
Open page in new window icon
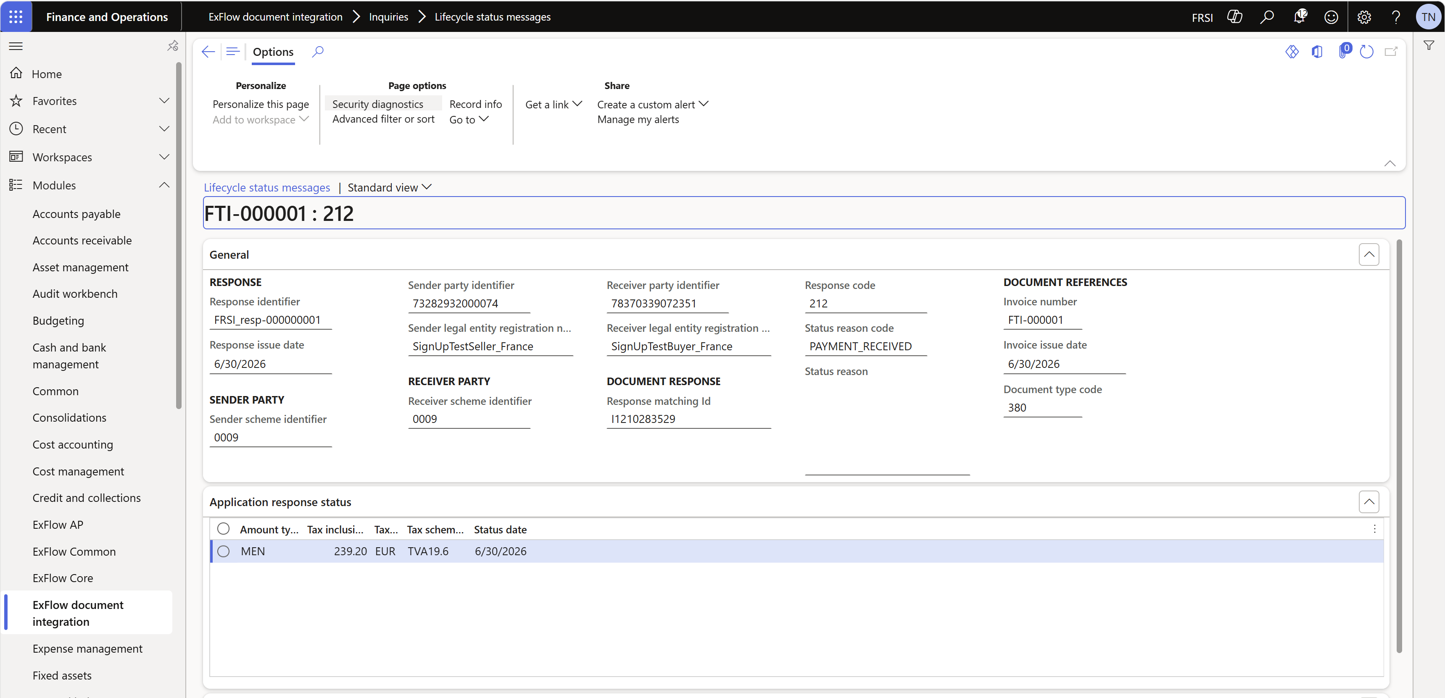click(x=1391, y=52)
